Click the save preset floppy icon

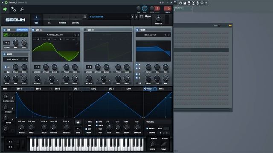(85, 17)
